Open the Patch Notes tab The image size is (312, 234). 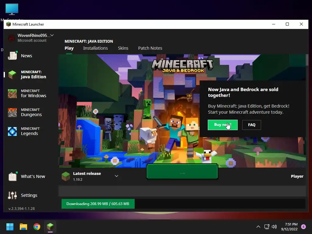150,48
